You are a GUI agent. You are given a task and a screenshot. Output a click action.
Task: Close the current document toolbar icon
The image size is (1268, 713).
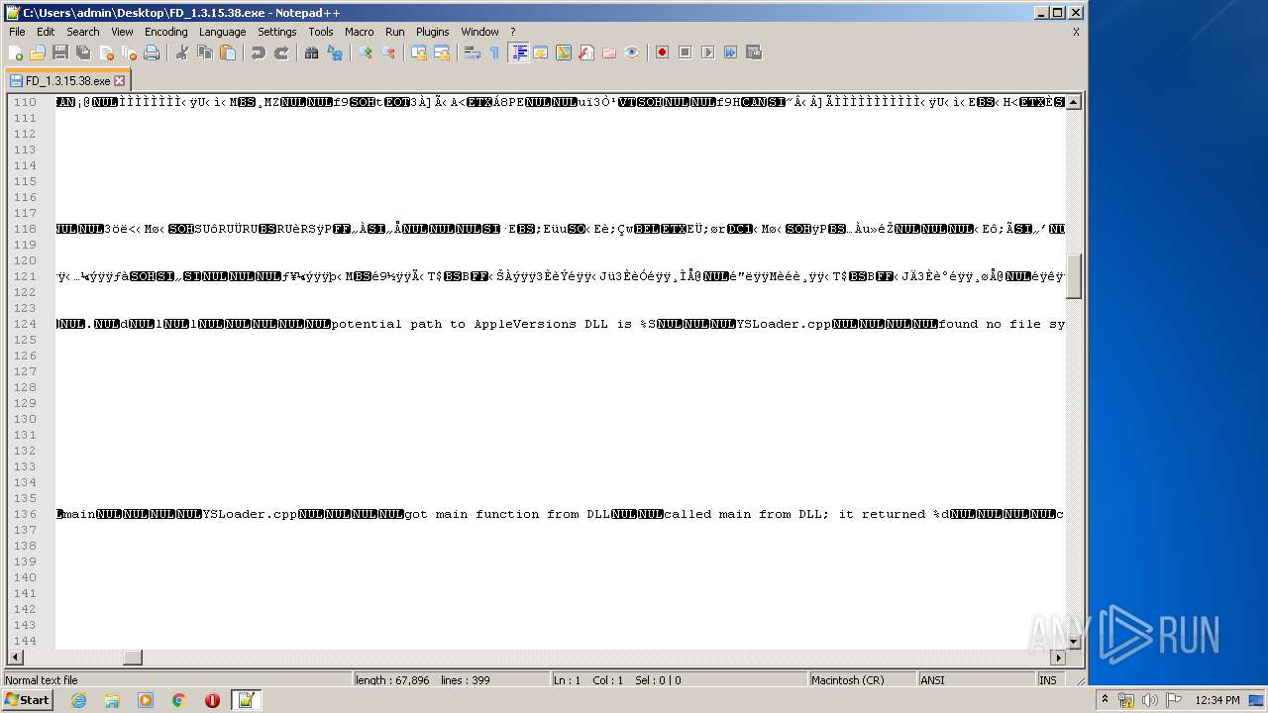pyautogui.click(x=106, y=52)
